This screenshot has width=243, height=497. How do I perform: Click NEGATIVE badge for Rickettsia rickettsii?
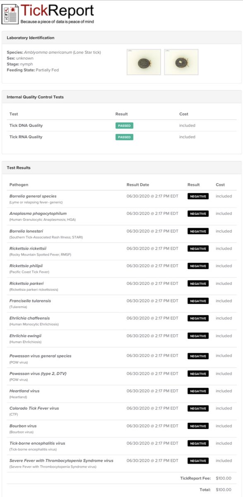click(198, 248)
